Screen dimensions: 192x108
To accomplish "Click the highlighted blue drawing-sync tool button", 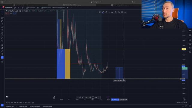I will 2,57.
